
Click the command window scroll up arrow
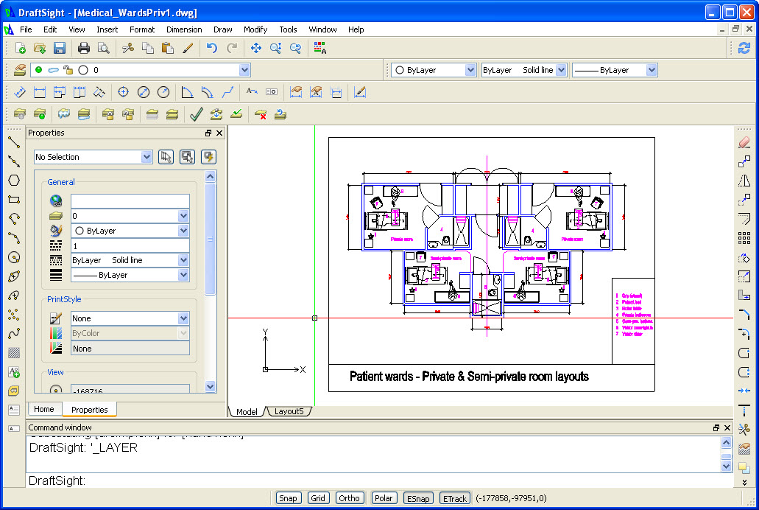coord(726,442)
